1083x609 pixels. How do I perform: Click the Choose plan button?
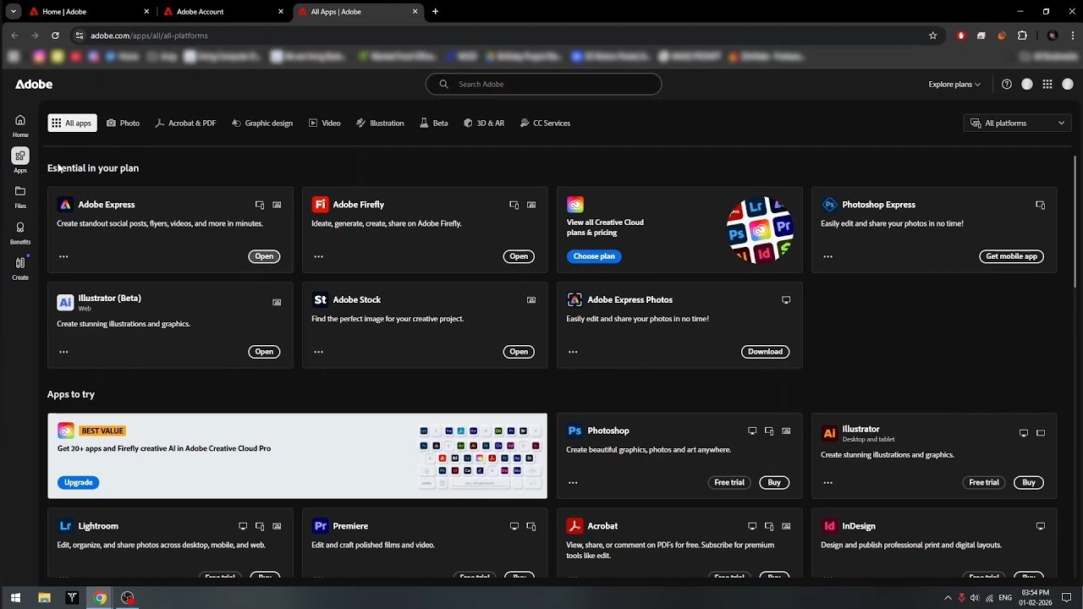594,256
